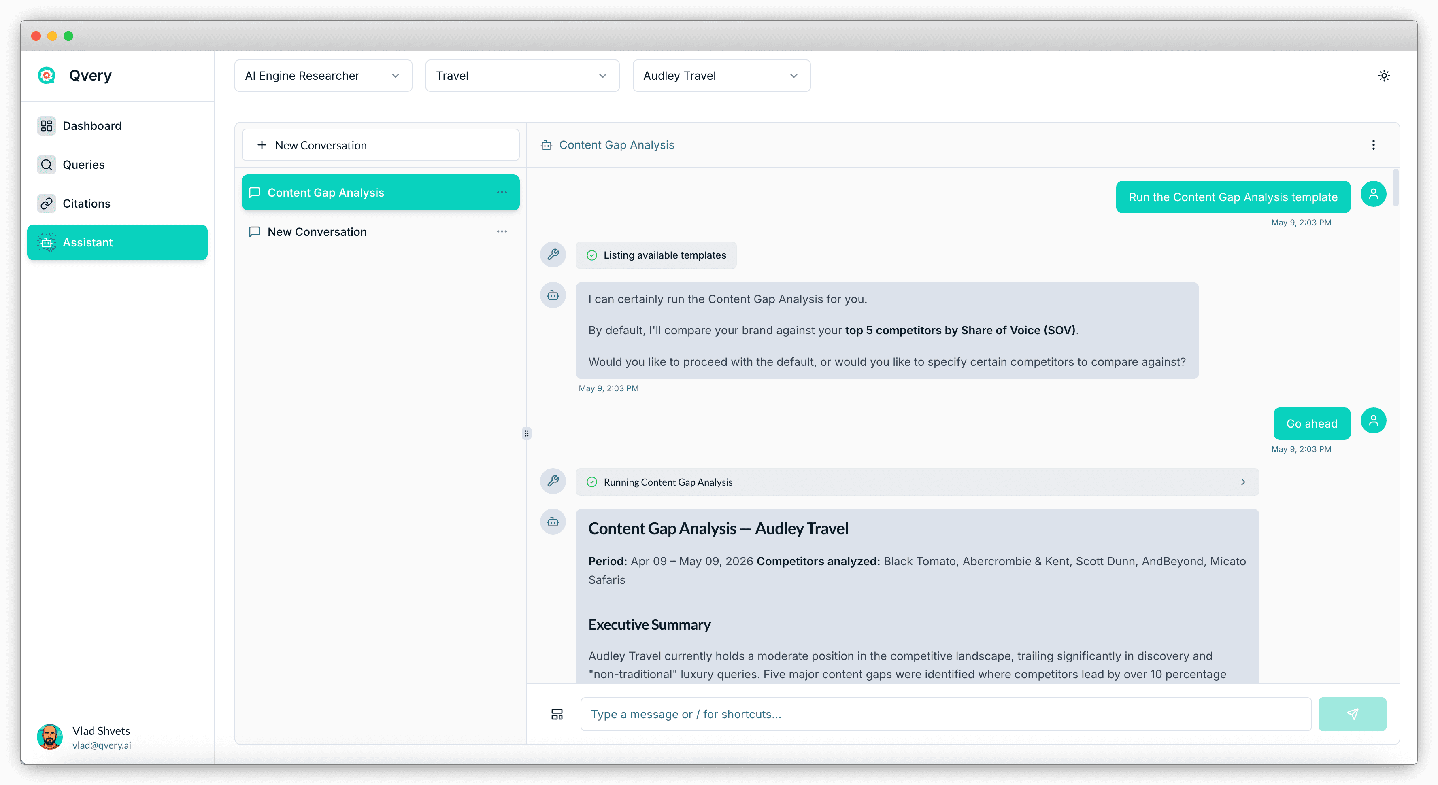Click the wrench icon beside Running Content Gap Analysis
Image resolution: width=1438 pixels, height=785 pixels.
(x=553, y=482)
